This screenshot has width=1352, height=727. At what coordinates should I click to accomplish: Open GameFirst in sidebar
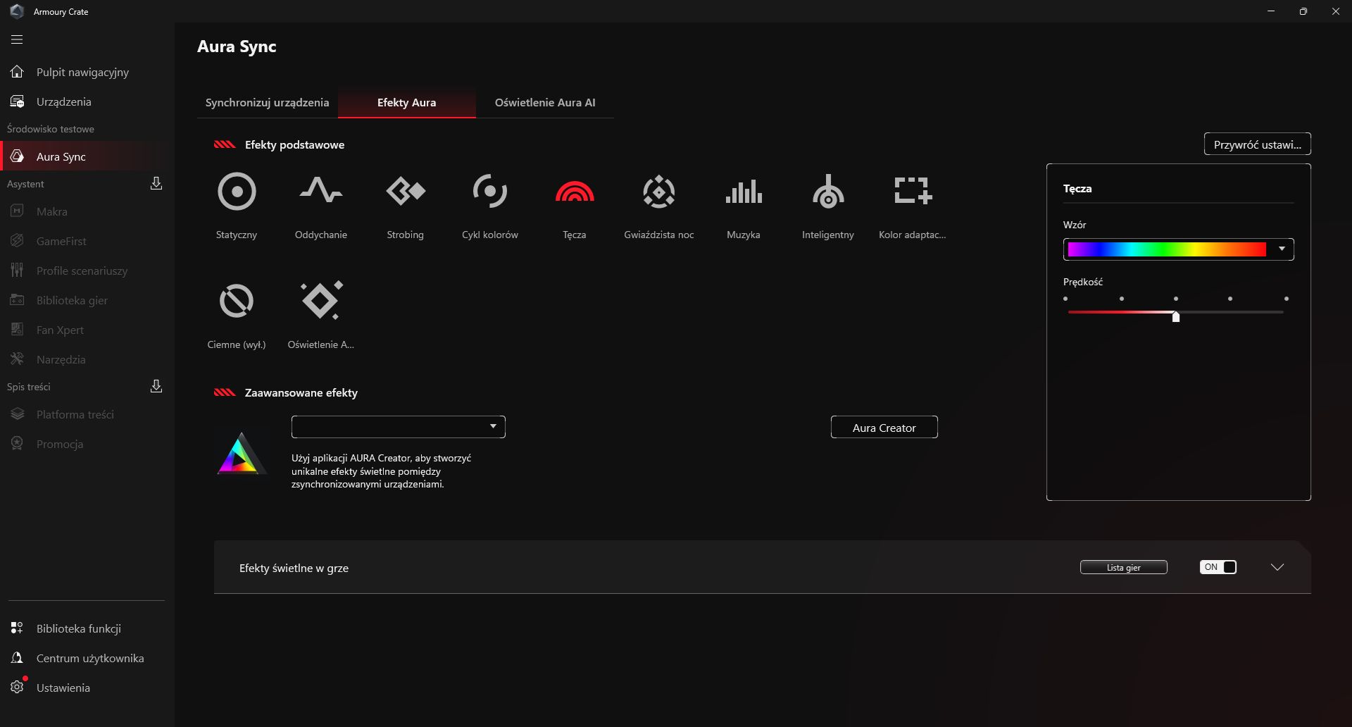coord(87,241)
